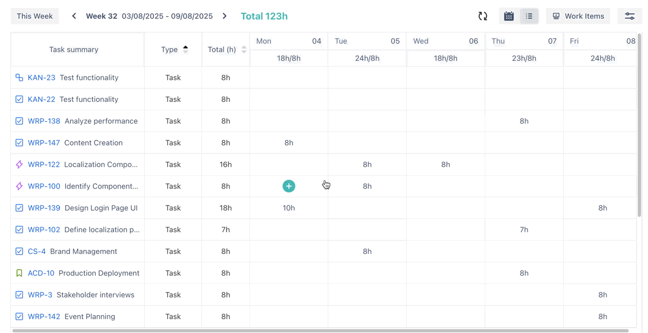
Task: Go to previous week arrow
Action: (74, 16)
